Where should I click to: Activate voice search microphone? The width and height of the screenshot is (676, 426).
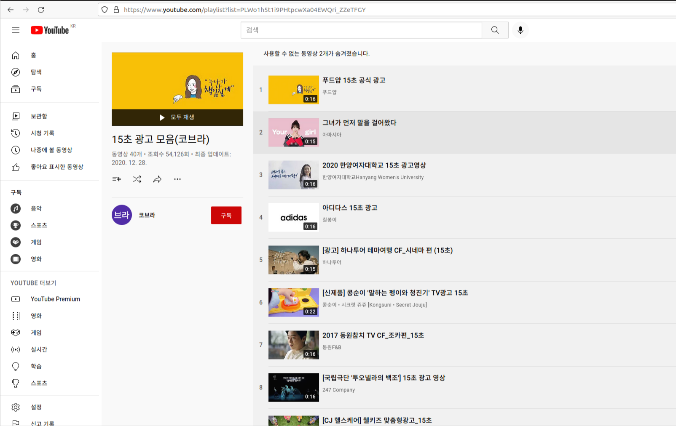(520, 30)
